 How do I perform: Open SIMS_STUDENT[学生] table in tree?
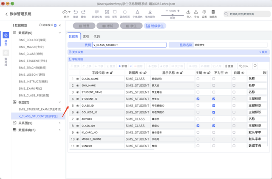point(33,61)
